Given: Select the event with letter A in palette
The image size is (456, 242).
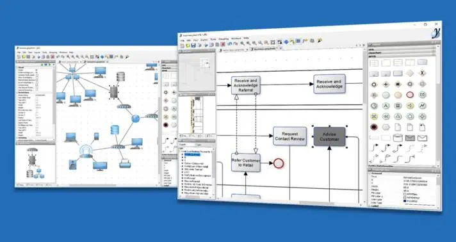Looking at the screenshot, I should click(x=386, y=106).
